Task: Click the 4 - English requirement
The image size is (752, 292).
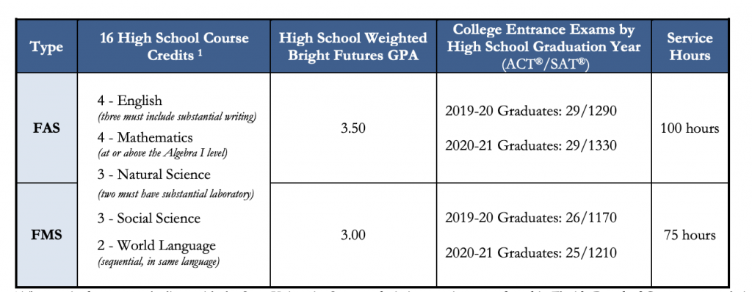Action: (129, 101)
